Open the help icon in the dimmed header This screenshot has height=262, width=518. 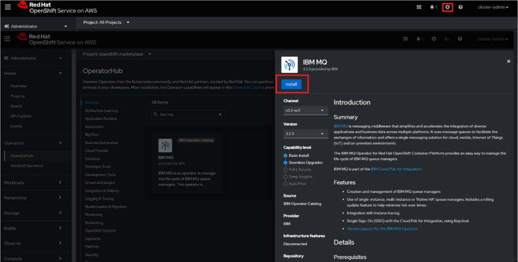coord(460,39)
